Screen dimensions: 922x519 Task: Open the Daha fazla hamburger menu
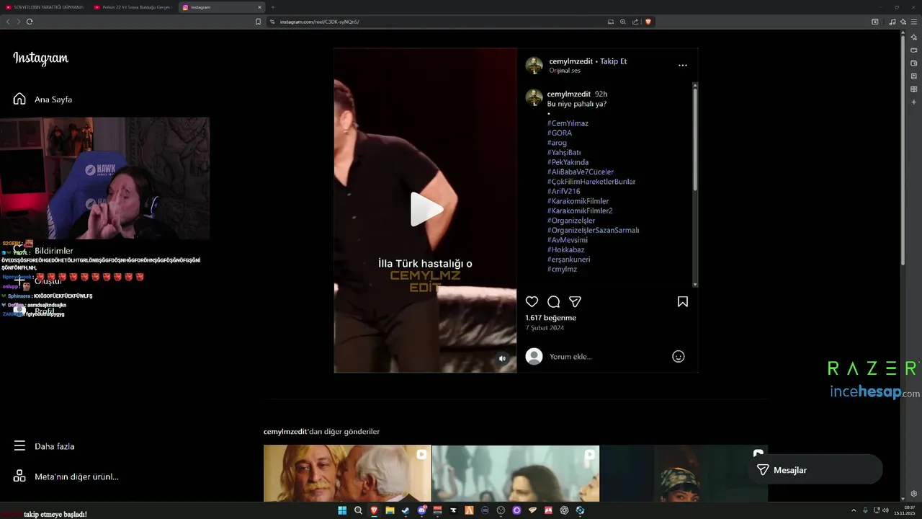tap(44, 446)
